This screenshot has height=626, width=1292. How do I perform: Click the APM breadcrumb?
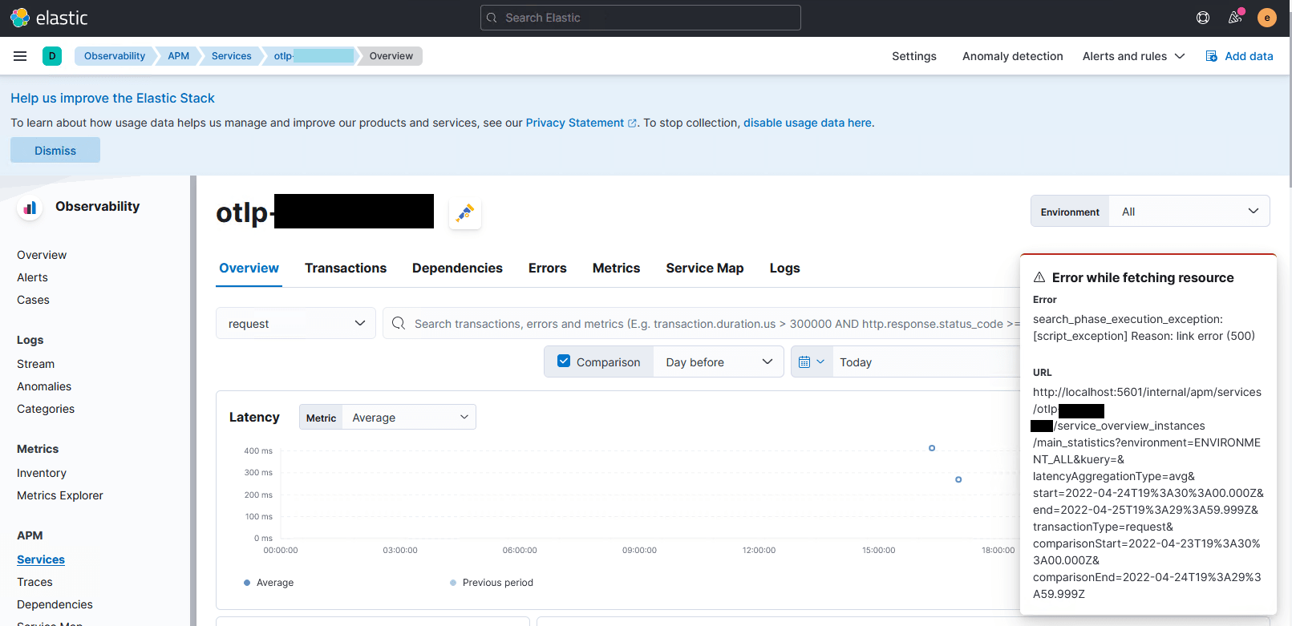(179, 56)
